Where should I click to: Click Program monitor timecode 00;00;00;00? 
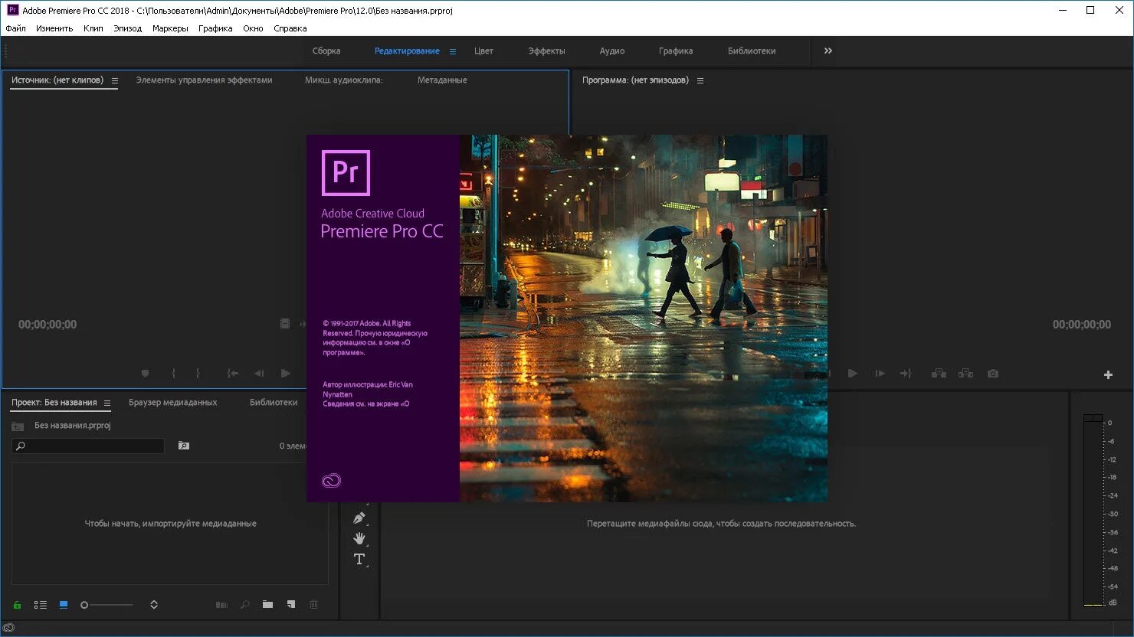pyautogui.click(x=1082, y=325)
